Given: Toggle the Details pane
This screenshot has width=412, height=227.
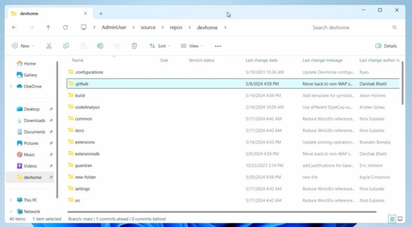Looking at the screenshot, I should (x=386, y=46).
